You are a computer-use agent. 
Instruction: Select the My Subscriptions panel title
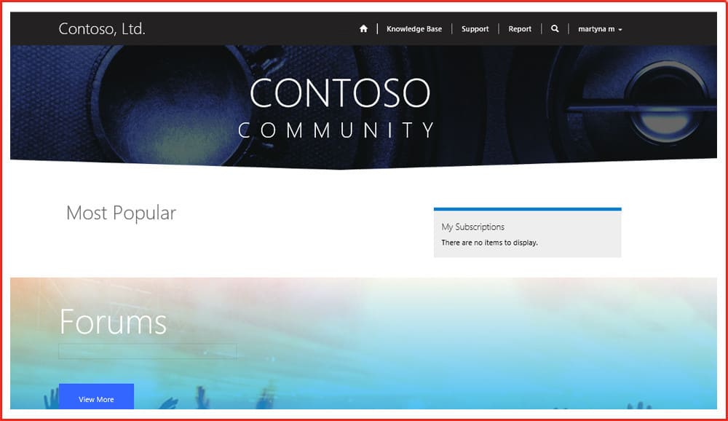(472, 227)
